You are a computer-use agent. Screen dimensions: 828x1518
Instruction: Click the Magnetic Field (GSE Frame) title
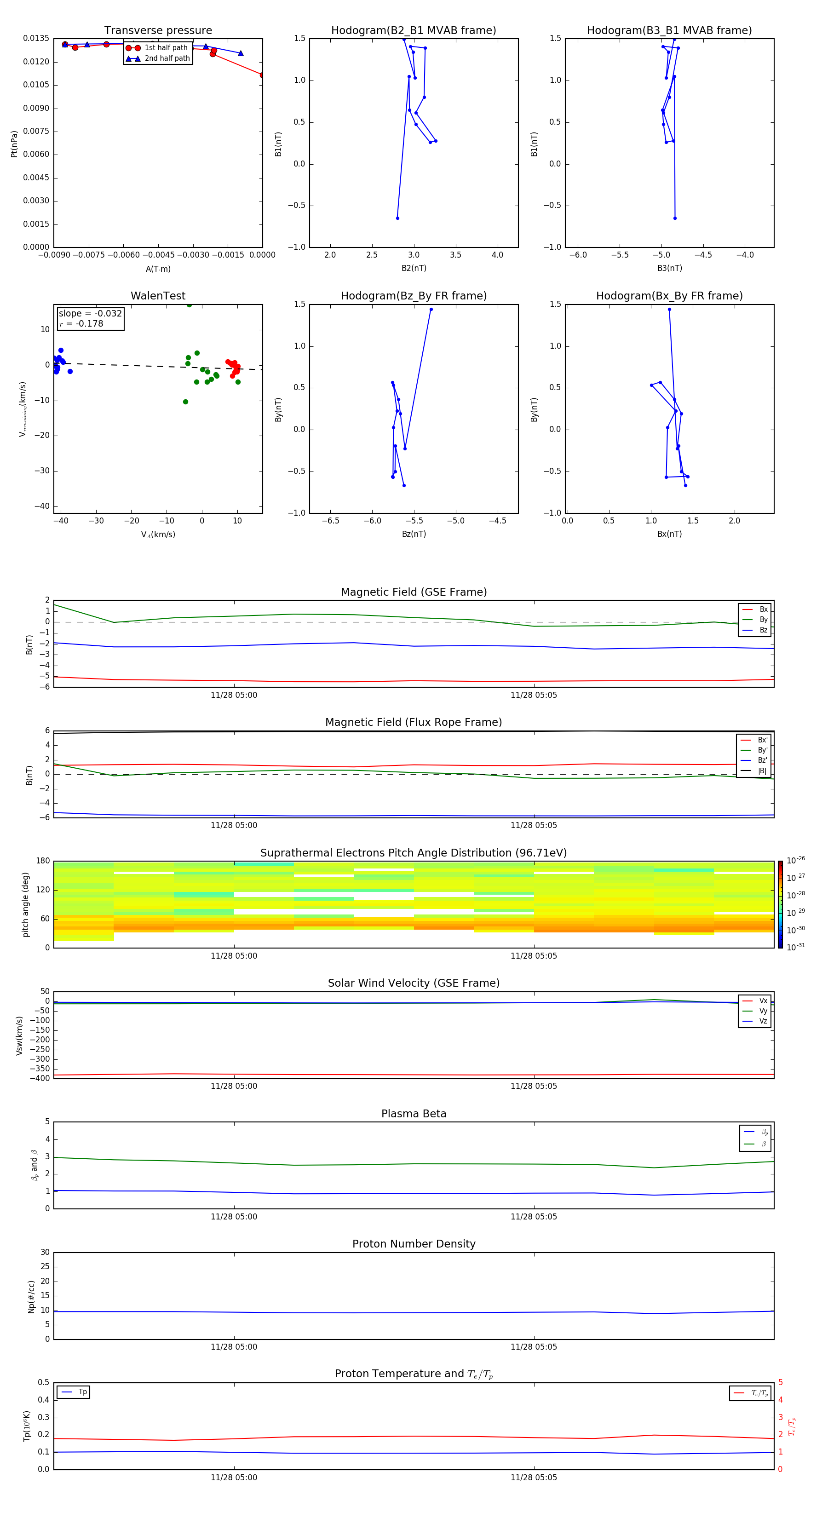tap(414, 592)
